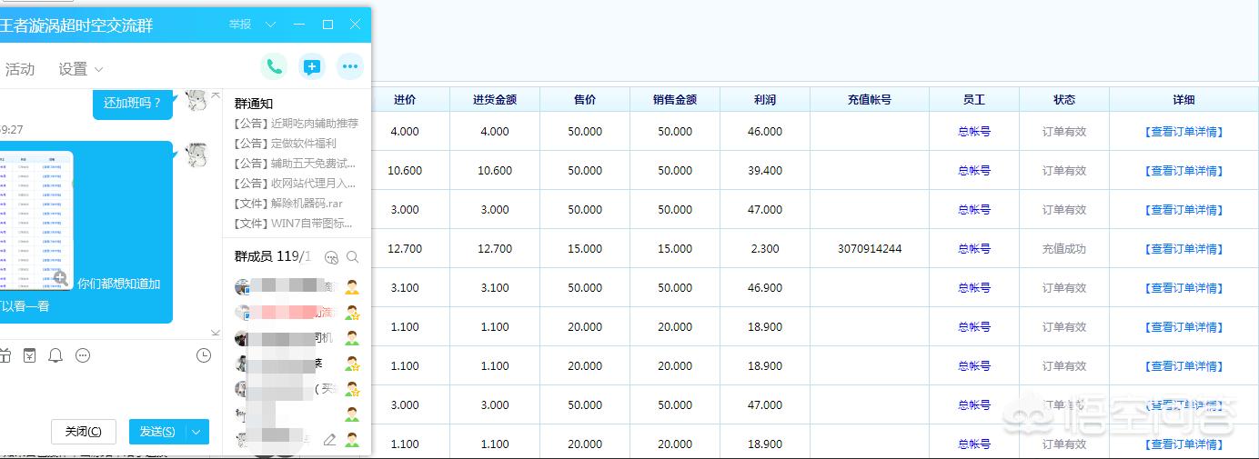Open the file WIN7自带图标
Image resolution: width=1259 pixels, height=459 pixels.
294,223
